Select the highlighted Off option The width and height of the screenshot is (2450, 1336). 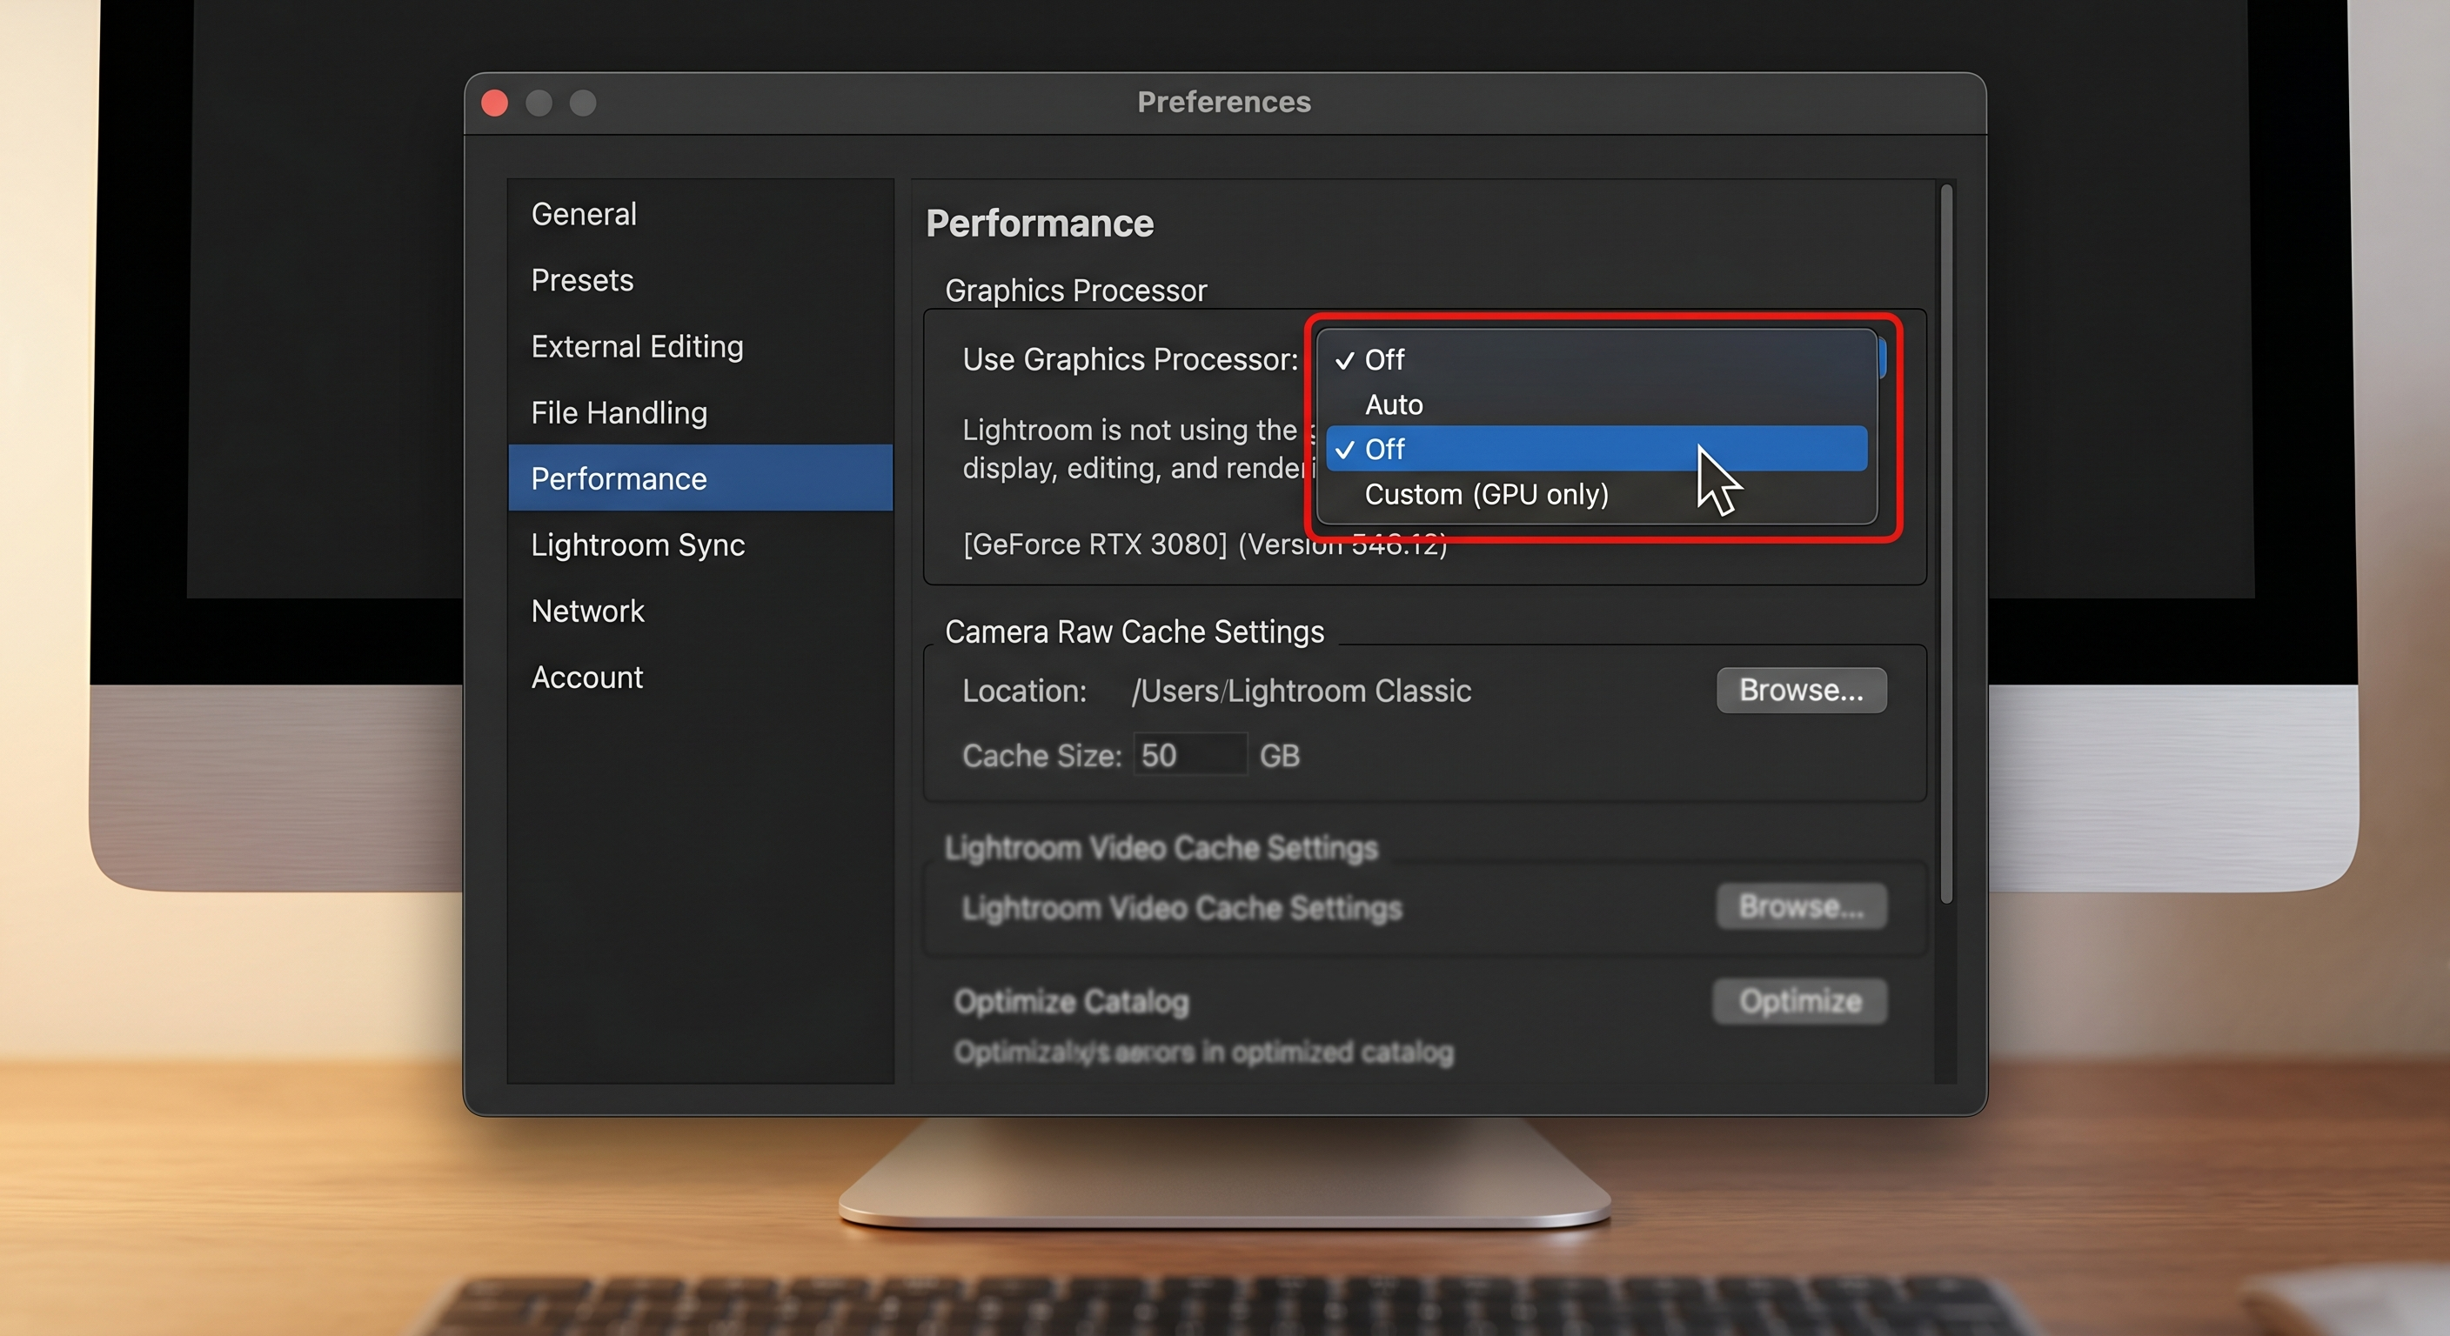pyautogui.click(x=1596, y=449)
